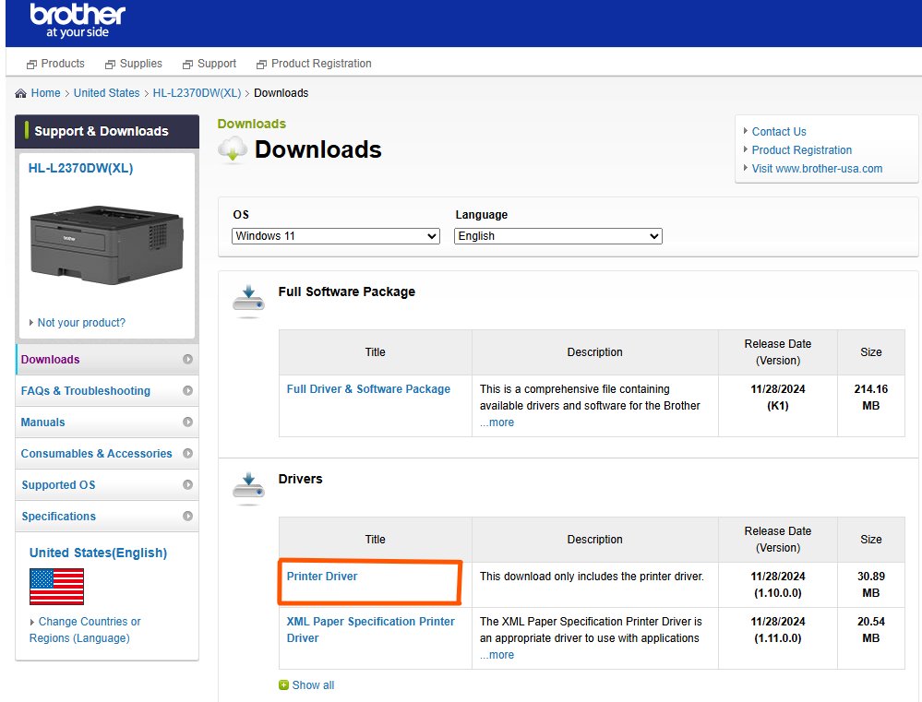The image size is (922, 702).
Task: Open the OS dropdown showing Windows 11
Action: click(x=335, y=235)
